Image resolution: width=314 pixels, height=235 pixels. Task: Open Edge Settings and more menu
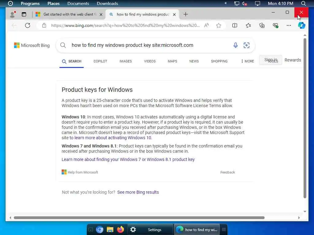[x=289, y=25]
